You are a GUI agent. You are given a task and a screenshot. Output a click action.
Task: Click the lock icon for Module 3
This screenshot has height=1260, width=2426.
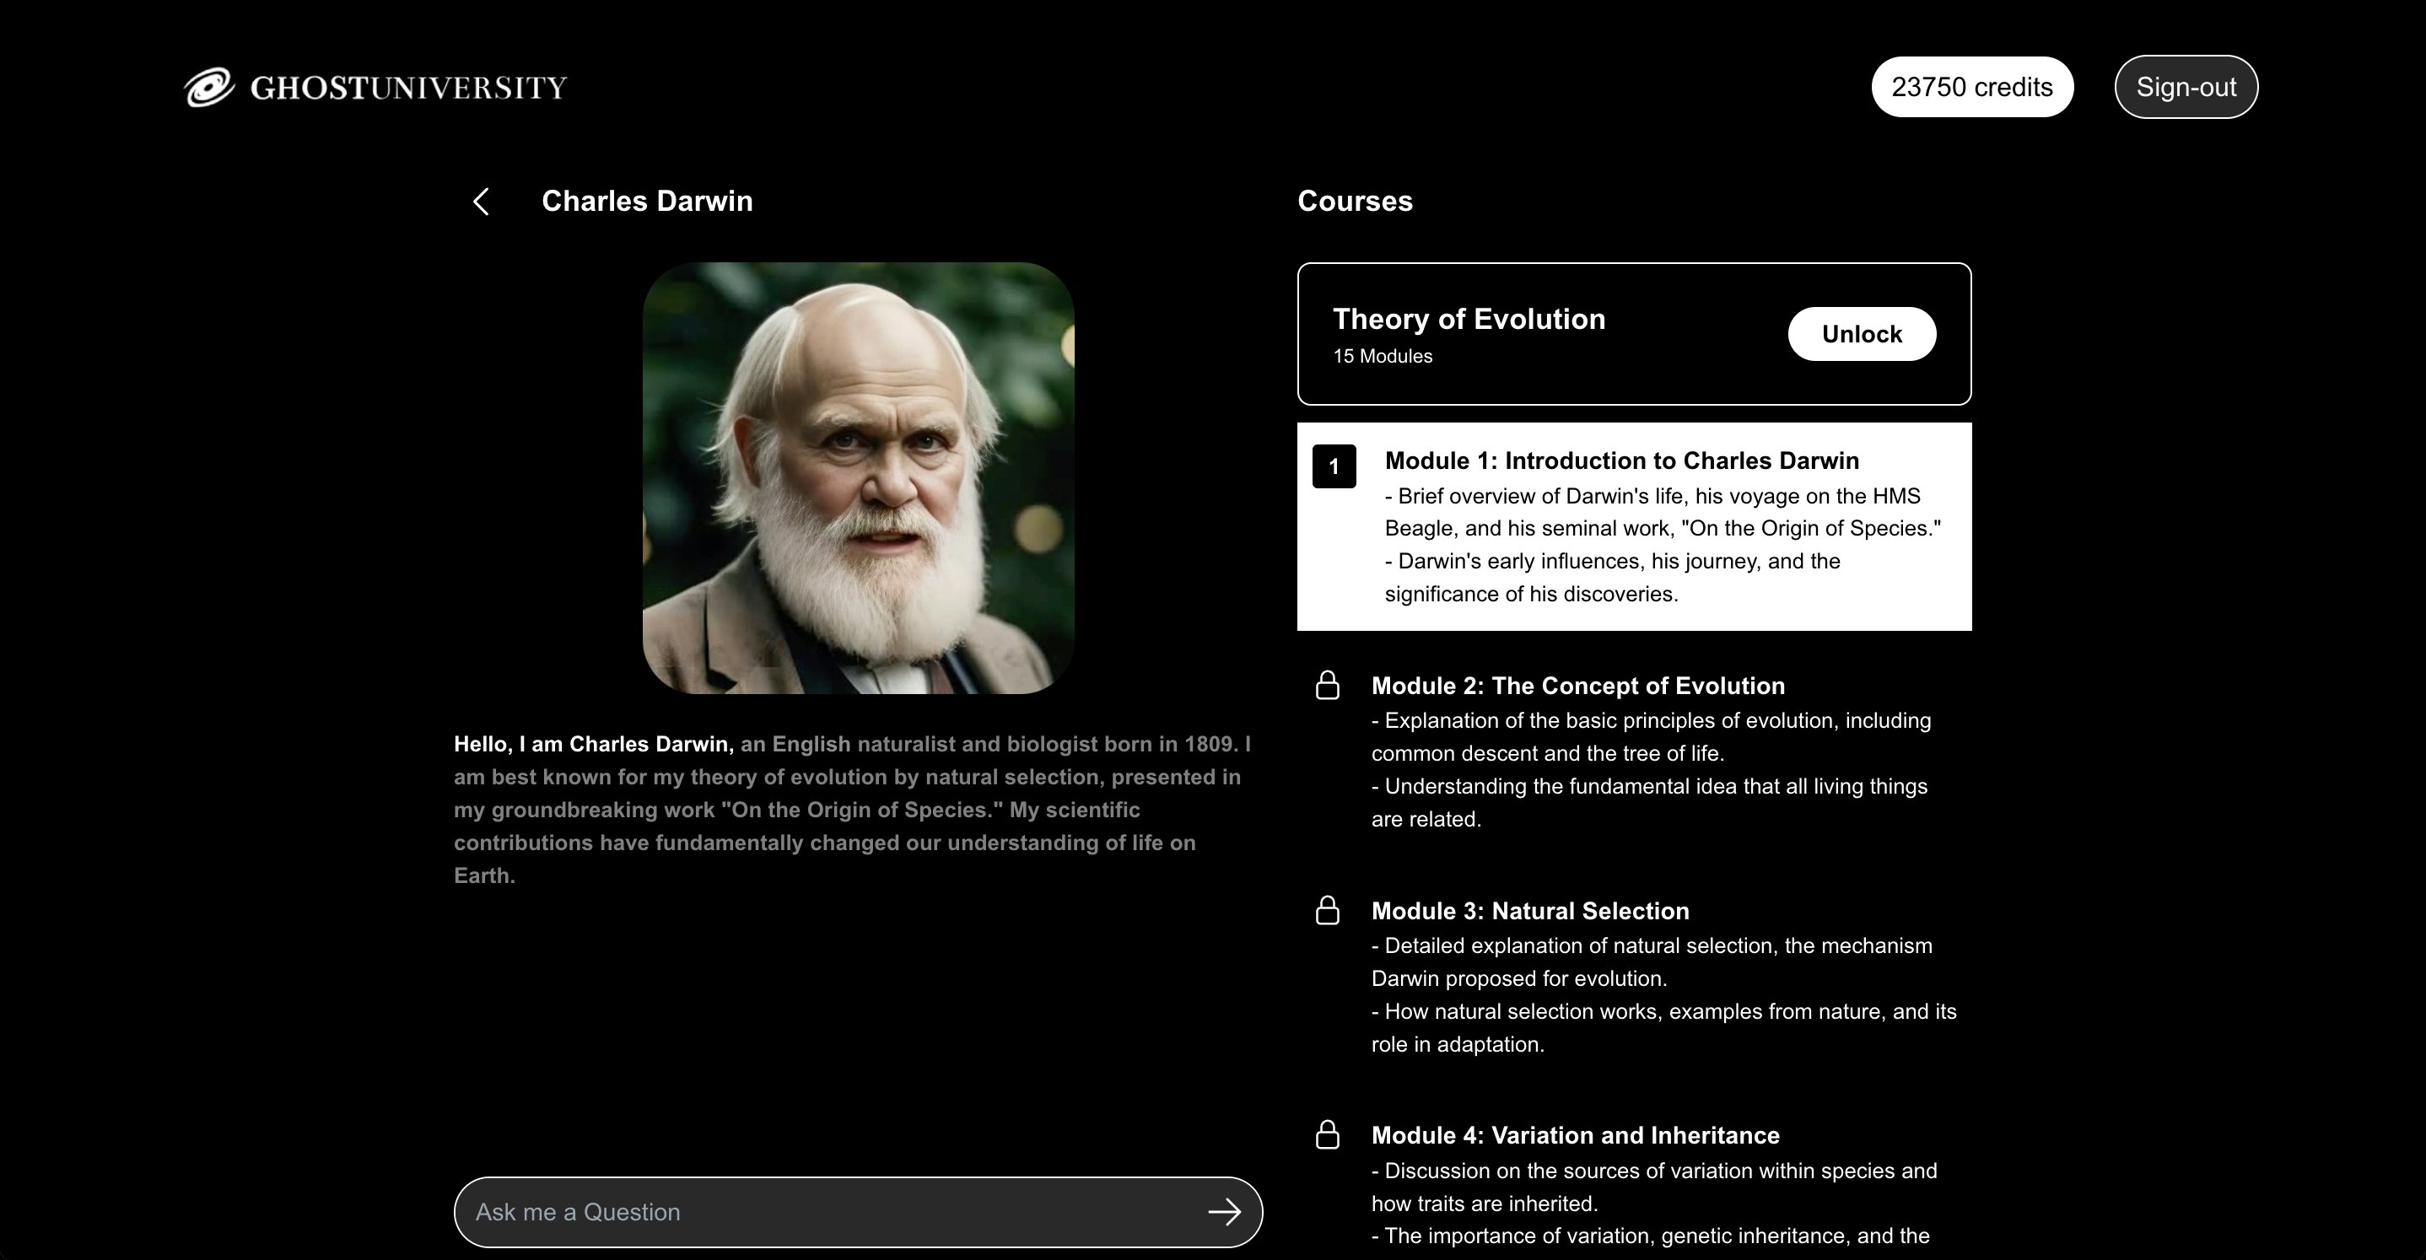coord(1327,911)
